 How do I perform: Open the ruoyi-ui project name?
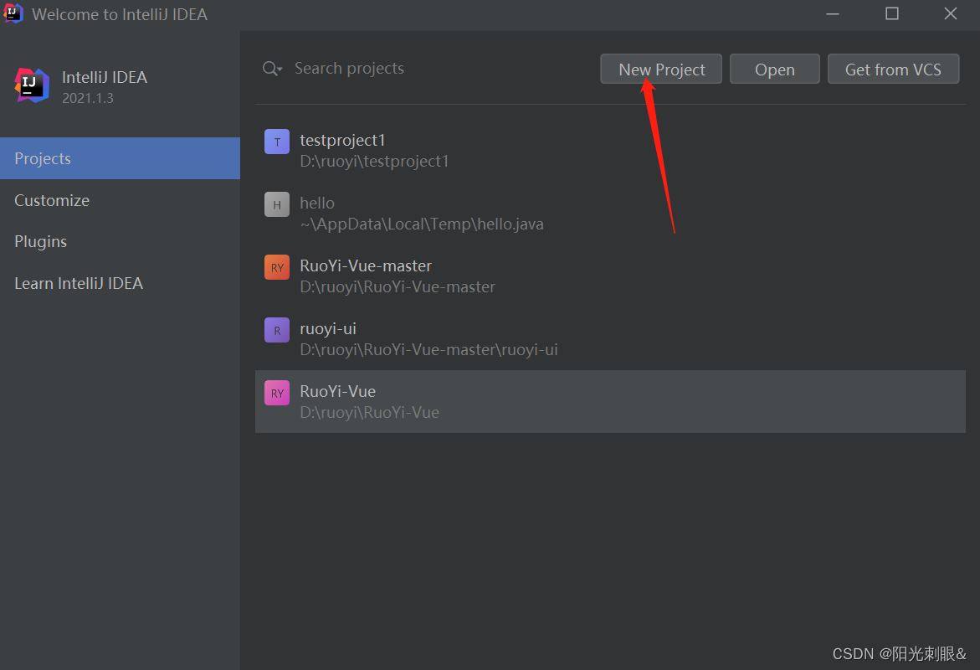click(x=328, y=328)
